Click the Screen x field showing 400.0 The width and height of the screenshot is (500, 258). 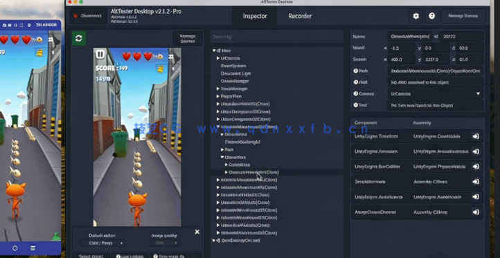(x=402, y=59)
